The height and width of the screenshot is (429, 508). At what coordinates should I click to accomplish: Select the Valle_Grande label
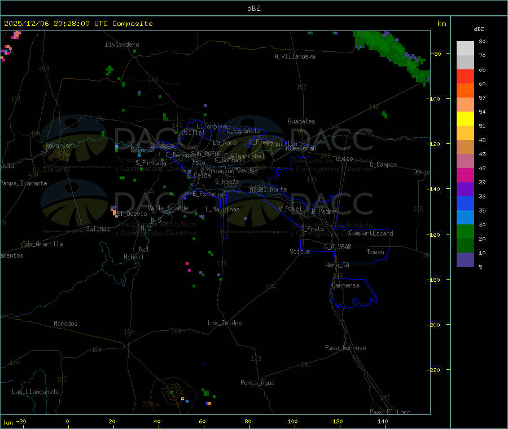click(x=168, y=208)
